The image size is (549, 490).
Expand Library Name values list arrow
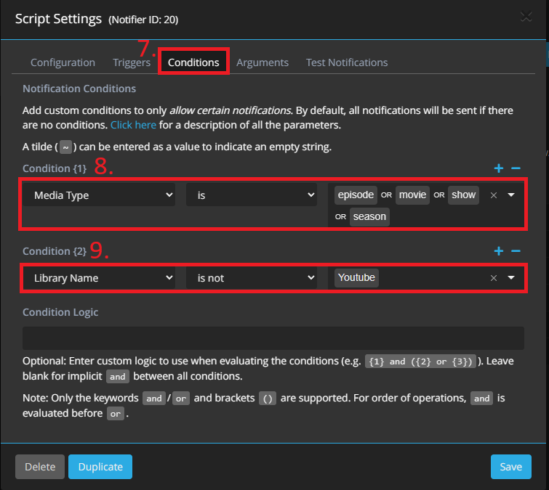[x=511, y=278]
